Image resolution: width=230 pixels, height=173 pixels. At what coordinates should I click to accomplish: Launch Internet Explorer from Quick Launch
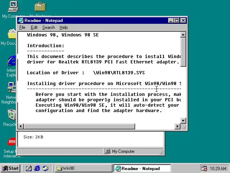[37, 168]
